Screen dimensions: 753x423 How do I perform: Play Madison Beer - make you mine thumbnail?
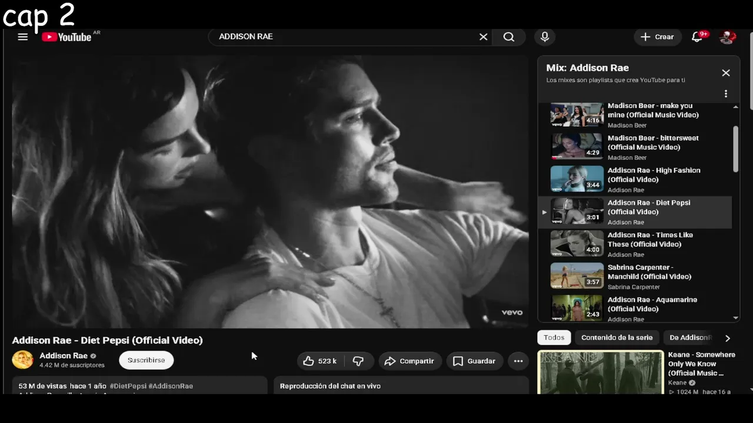point(577,115)
